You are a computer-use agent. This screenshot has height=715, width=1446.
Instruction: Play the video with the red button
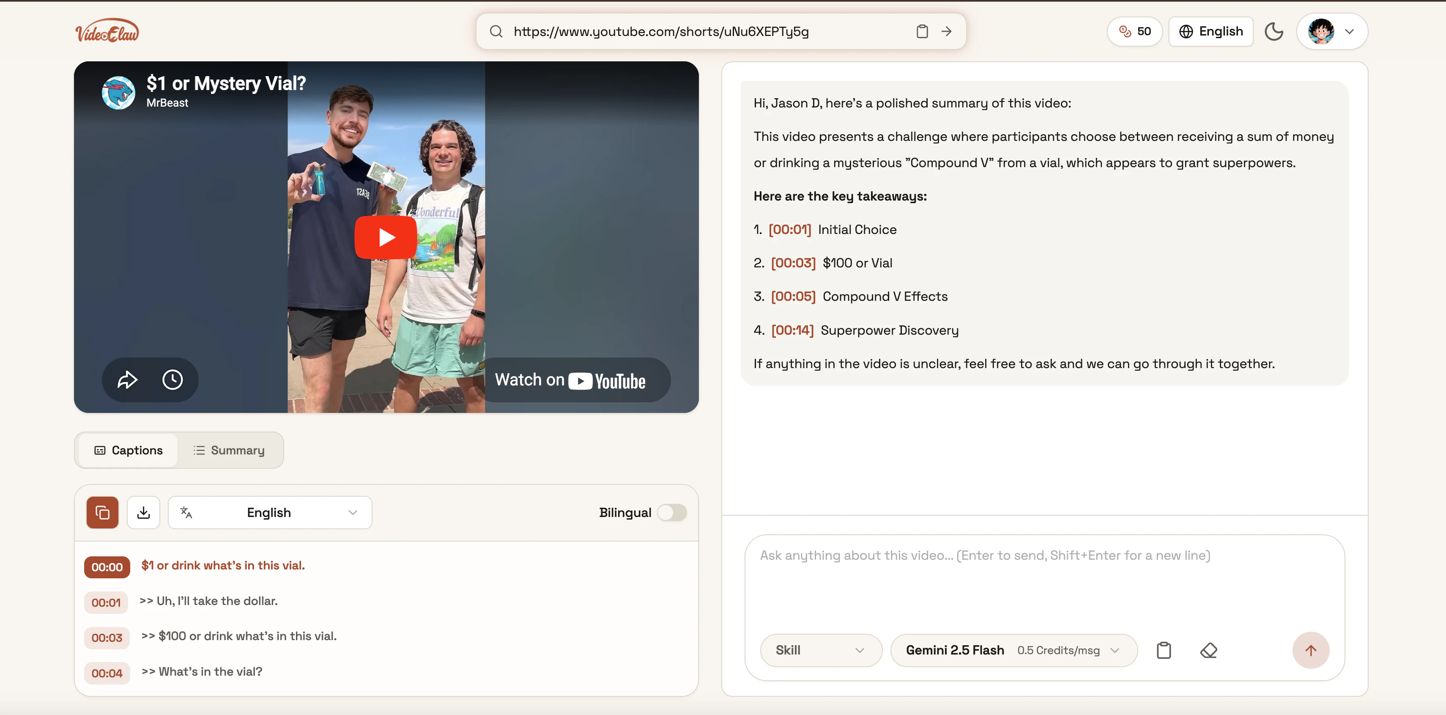(386, 238)
